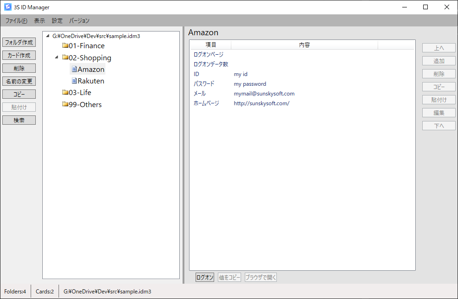Click the left panel 削除 button
Viewport: 458px width, 299px height.
point(19,68)
